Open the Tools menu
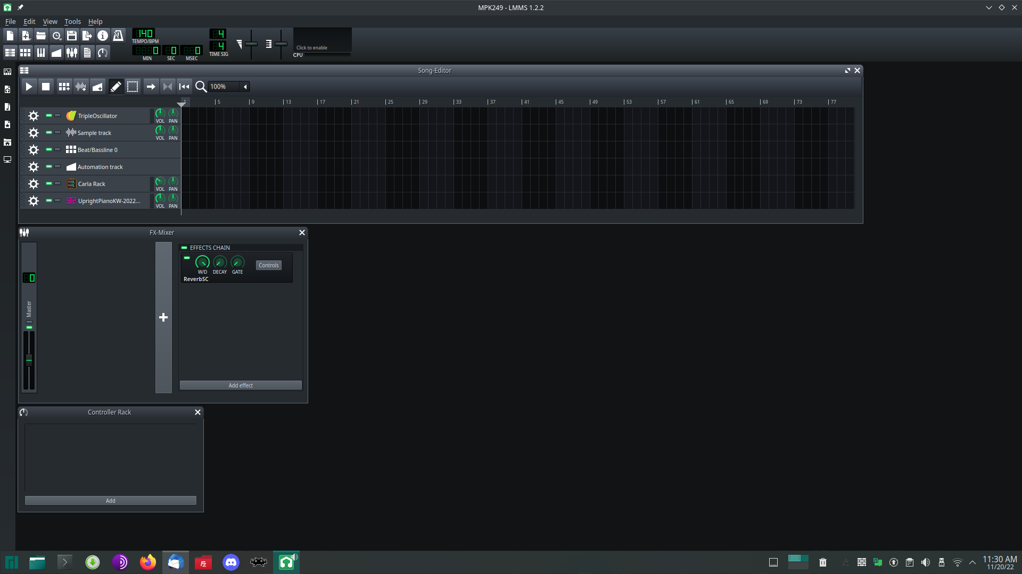 point(72,22)
